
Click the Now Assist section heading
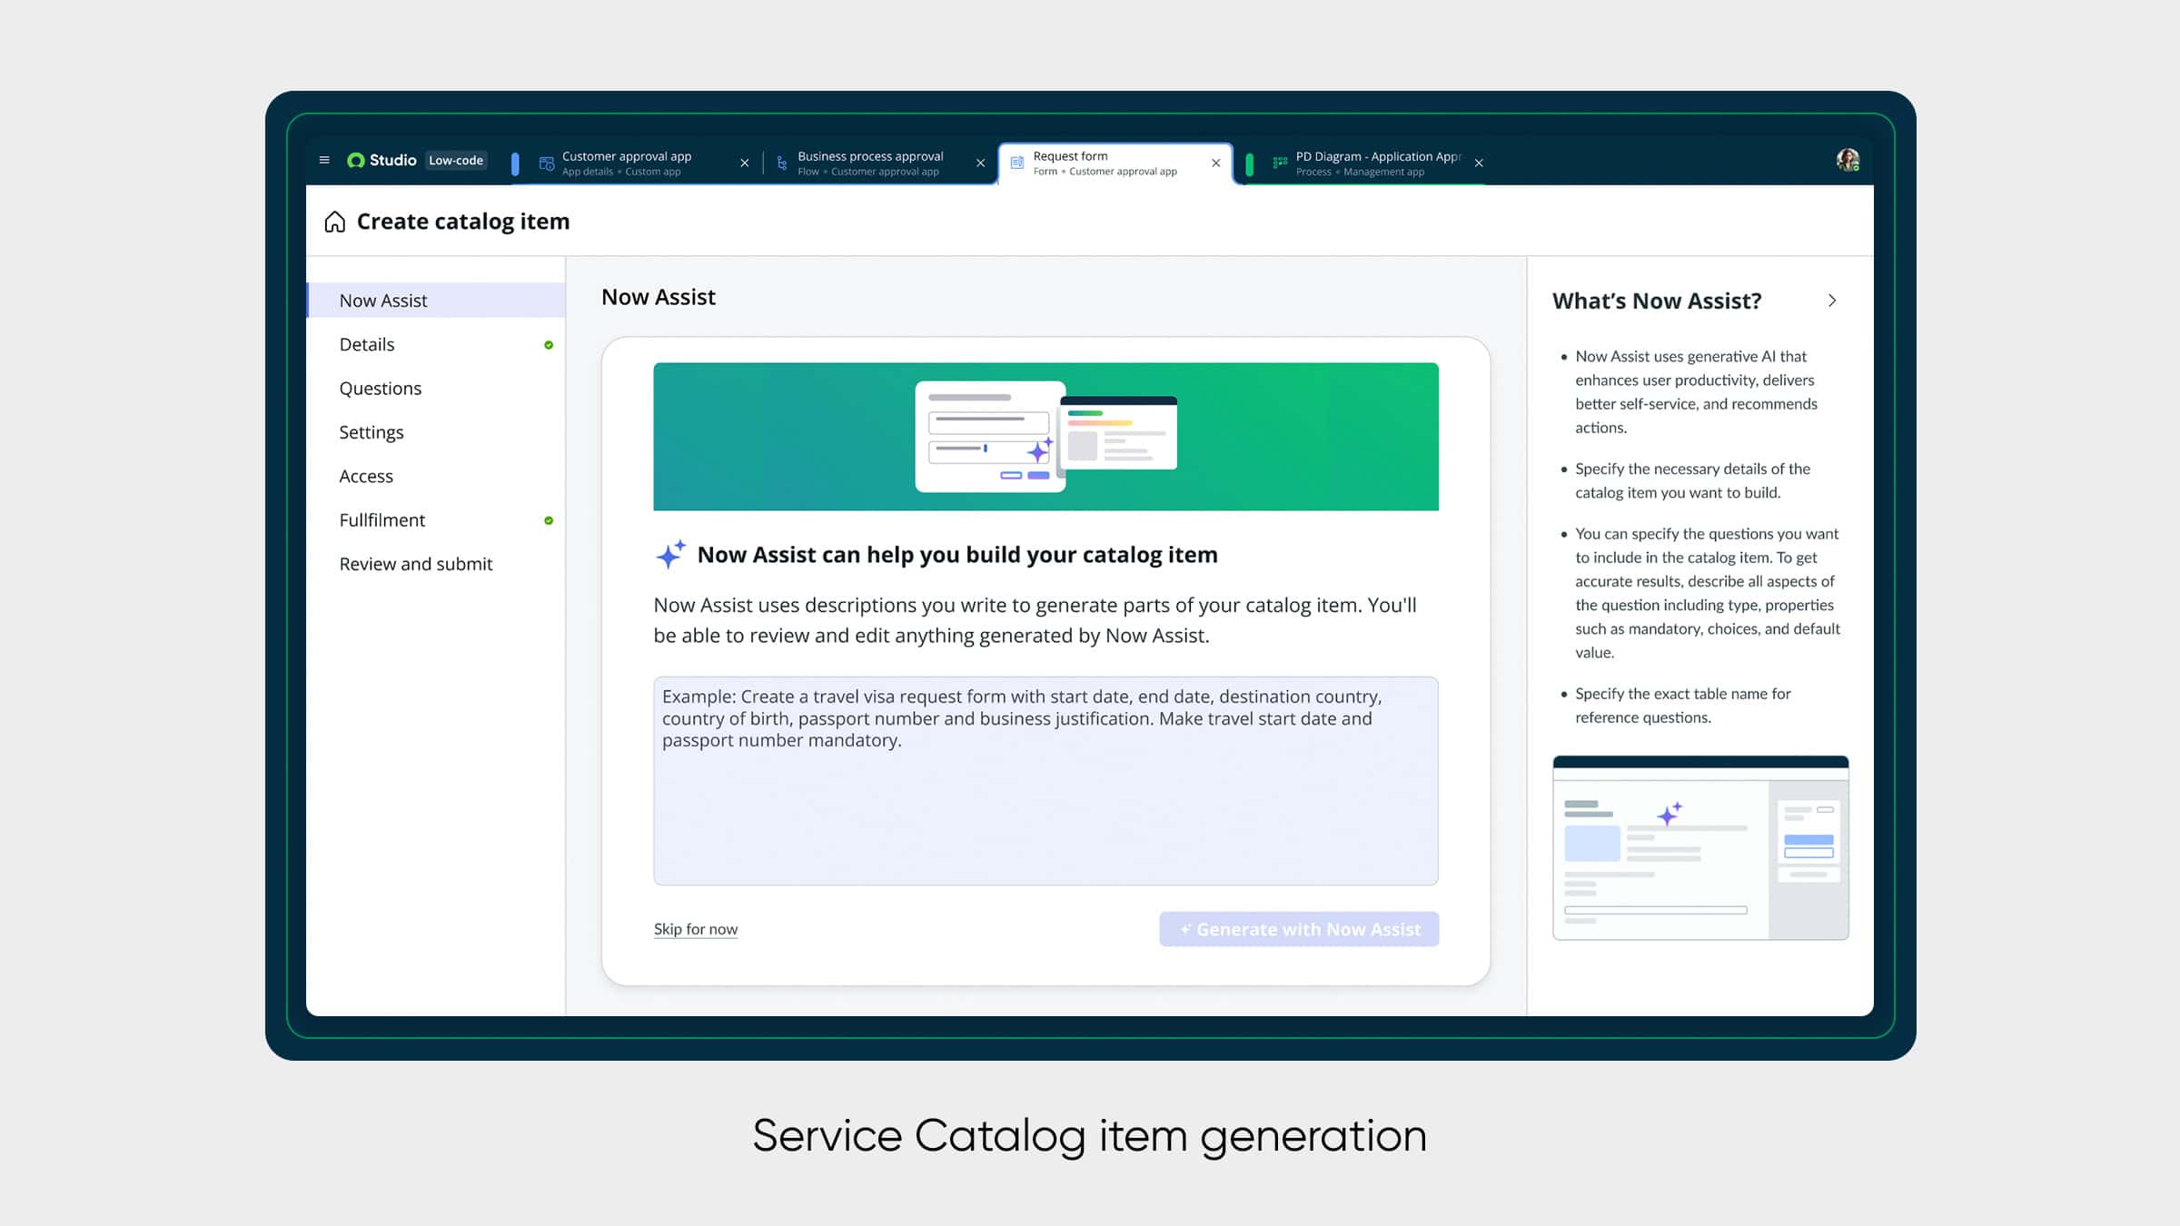point(659,297)
